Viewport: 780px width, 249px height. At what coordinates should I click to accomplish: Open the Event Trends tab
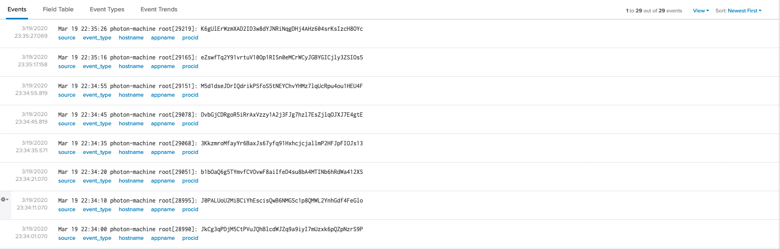[x=159, y=9]
